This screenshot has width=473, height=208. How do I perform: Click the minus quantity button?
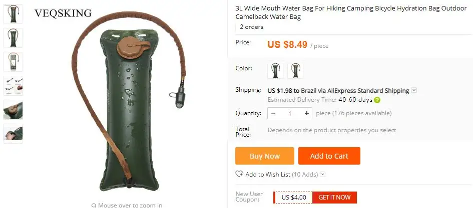273,113
